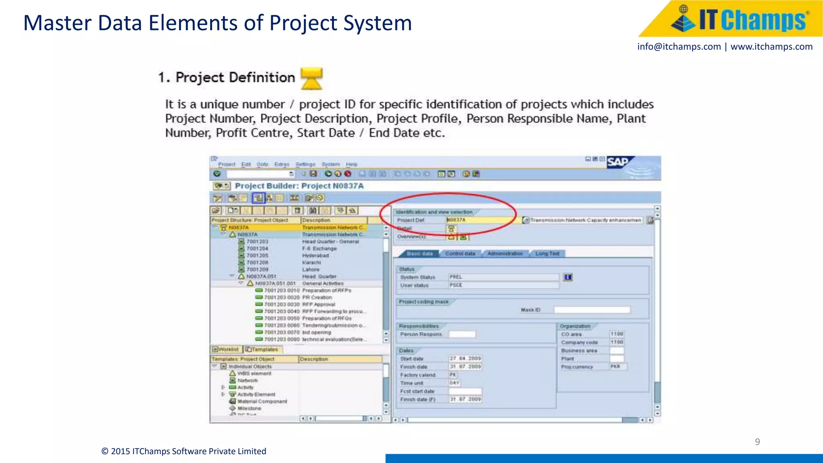
Task: Click the Open project folder icon
Action: [x=216, y=210]
